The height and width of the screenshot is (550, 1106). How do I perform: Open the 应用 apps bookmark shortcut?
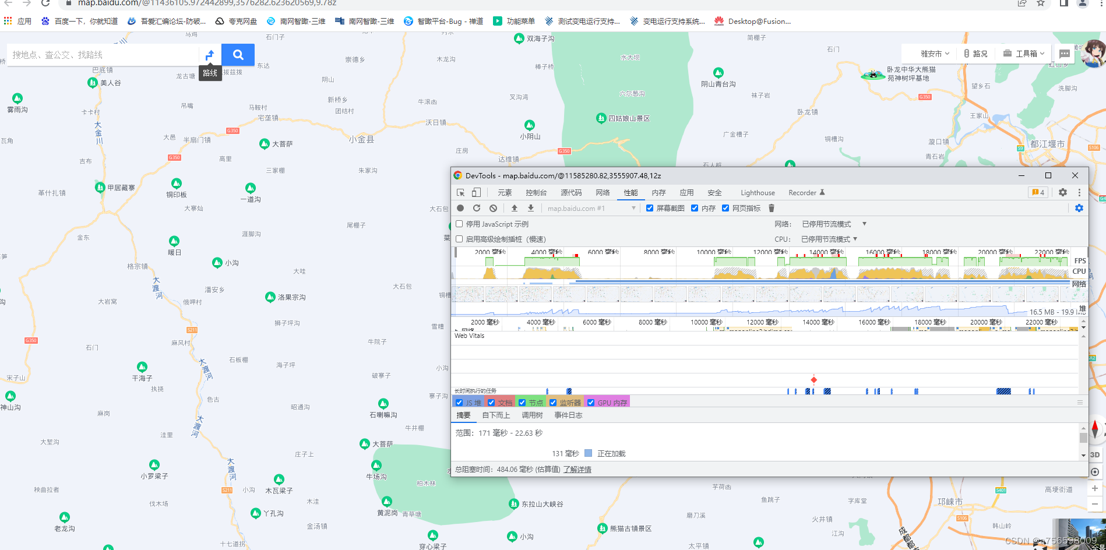17,21
